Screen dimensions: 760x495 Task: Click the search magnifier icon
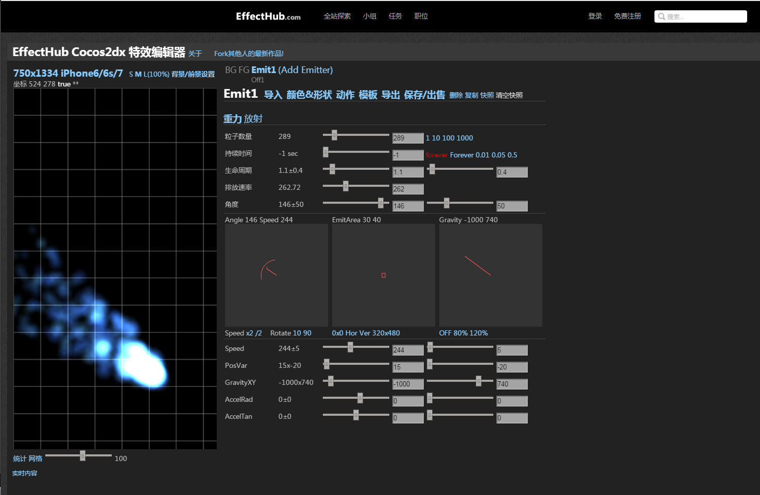click(x=661, y=16)
